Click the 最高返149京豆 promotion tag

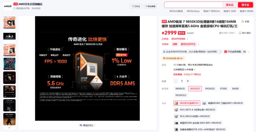click(x=188, y=44)
